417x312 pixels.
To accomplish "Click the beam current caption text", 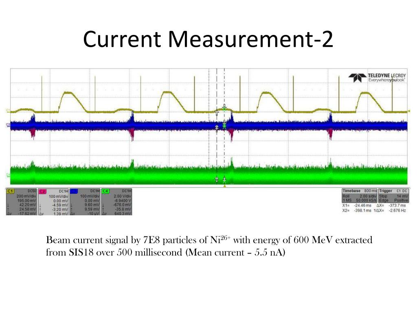I will 209,246.
